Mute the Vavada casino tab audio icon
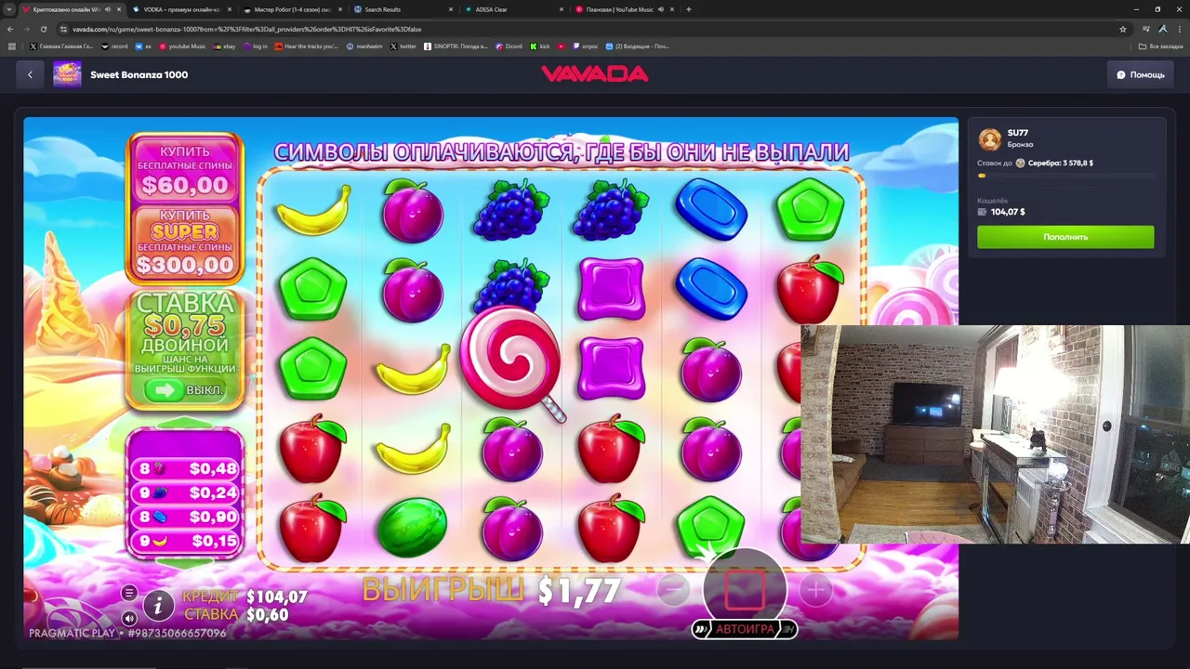The width and height of the screenshot is (1190, 669). click(x=108, y=9)
